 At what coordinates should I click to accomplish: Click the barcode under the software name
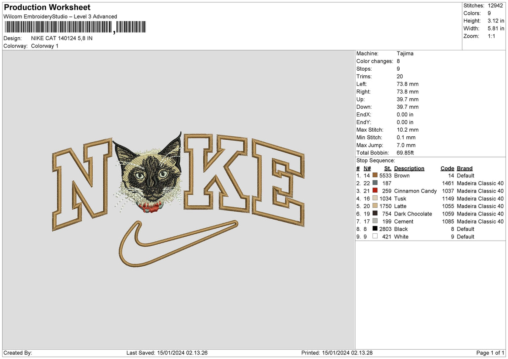tap(75, 27)
